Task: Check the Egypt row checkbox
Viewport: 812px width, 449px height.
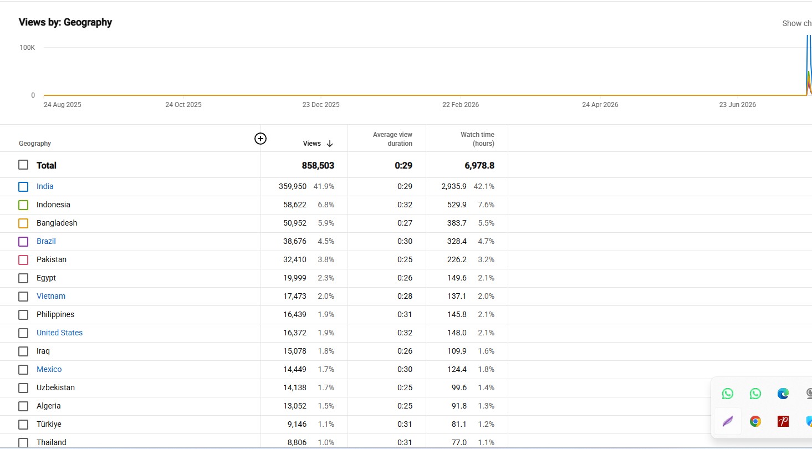Action: point(23,278)
